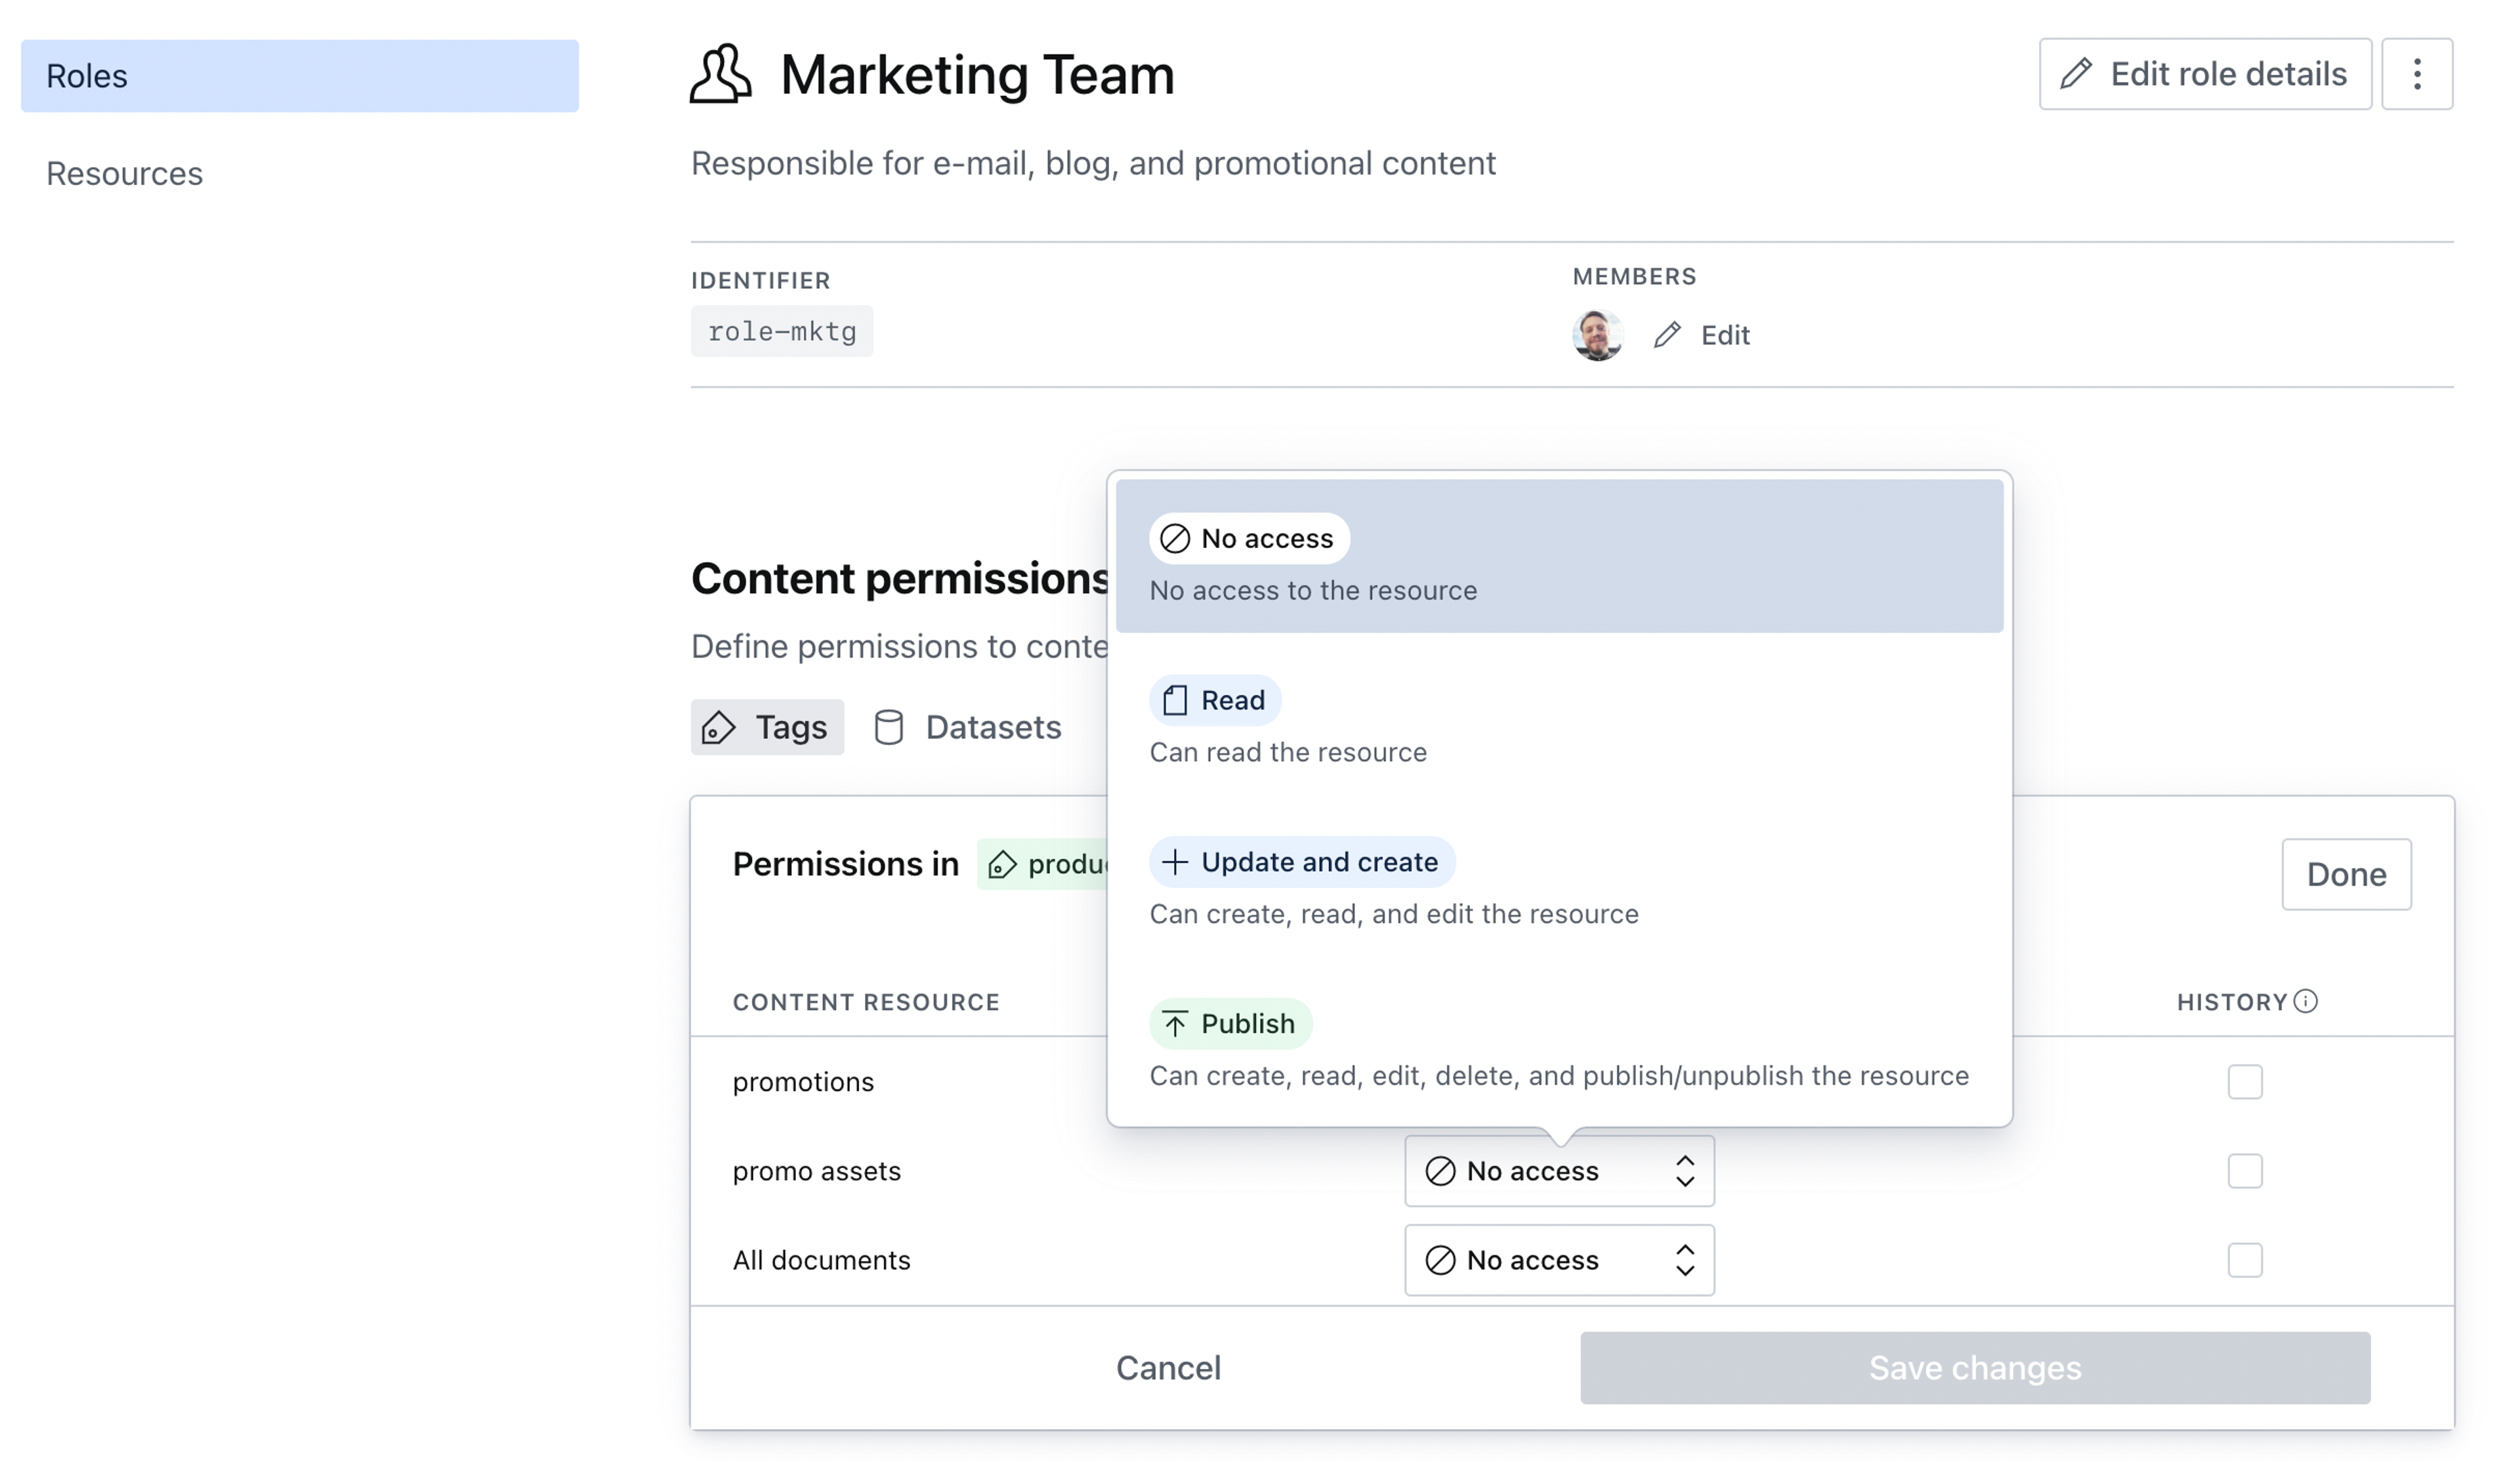Click the member avatar photo
This screenshot has width=2520, height=1462.
[1597, 335]
